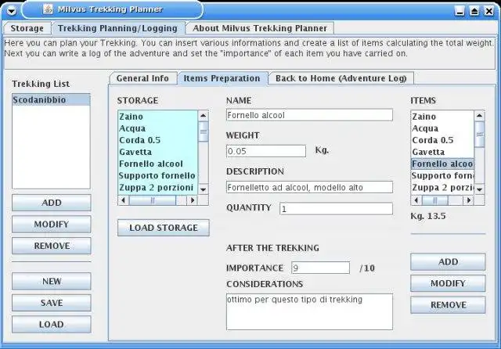The height and width of the screenshot is (349, 501).
Task: Select Gavetta in the ITEMS list
Action: coord(442,152)
